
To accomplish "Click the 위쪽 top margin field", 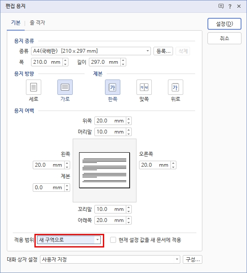I will [111, 121].
